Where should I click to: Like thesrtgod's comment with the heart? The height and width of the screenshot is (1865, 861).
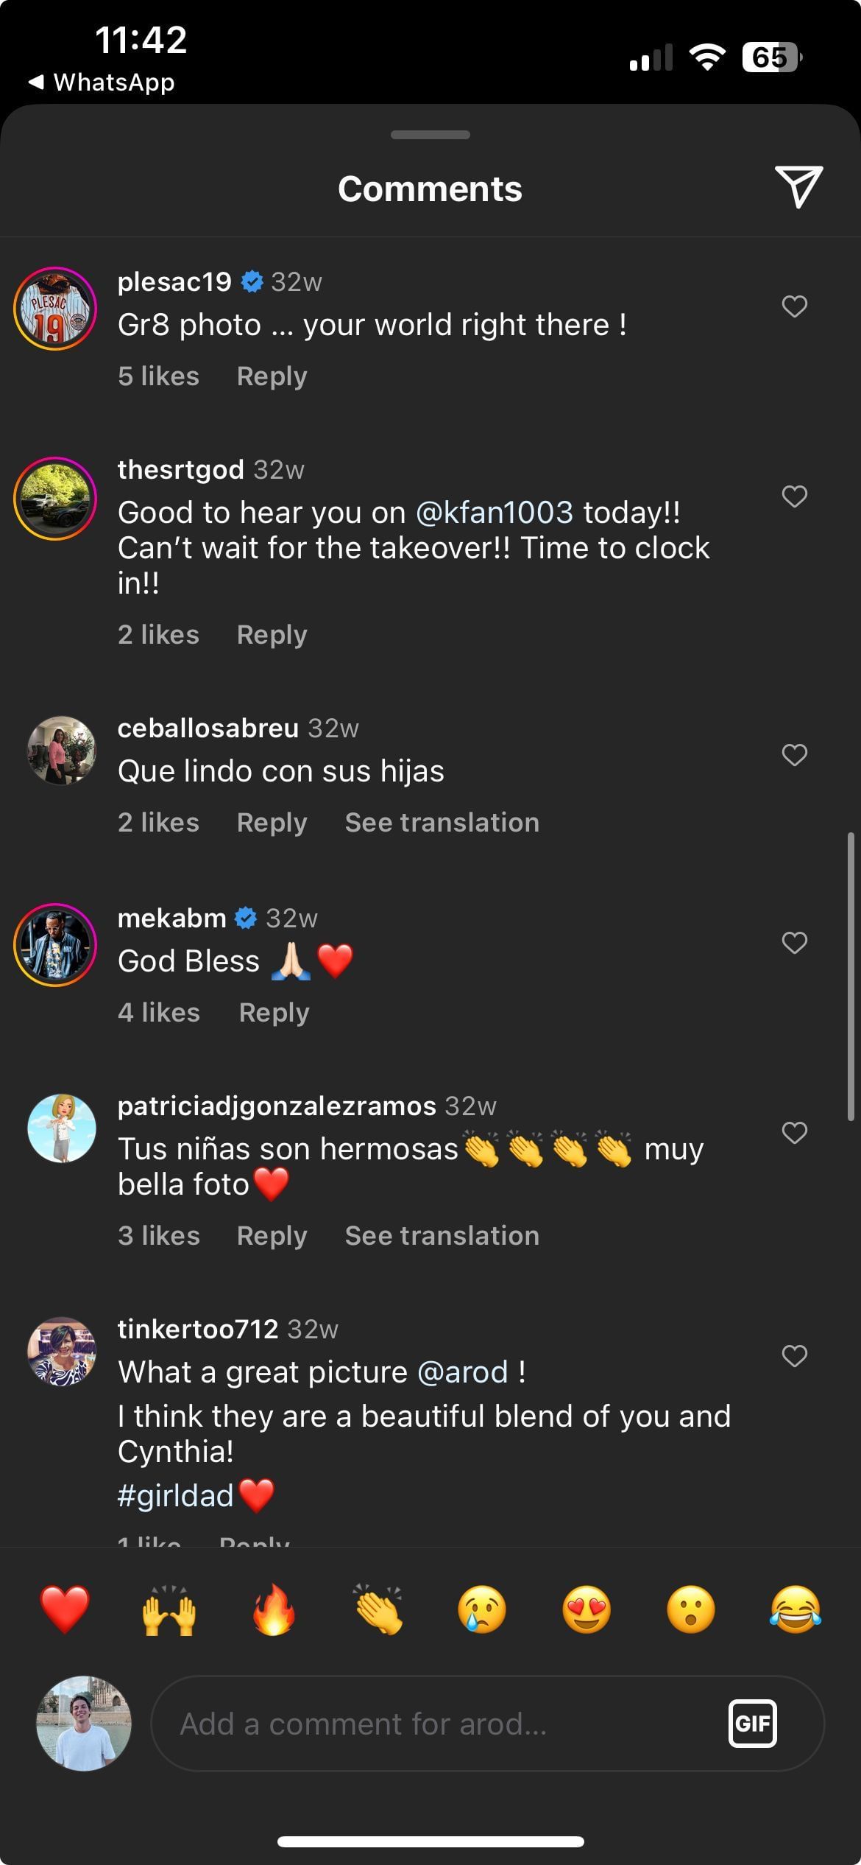point(794,496)
